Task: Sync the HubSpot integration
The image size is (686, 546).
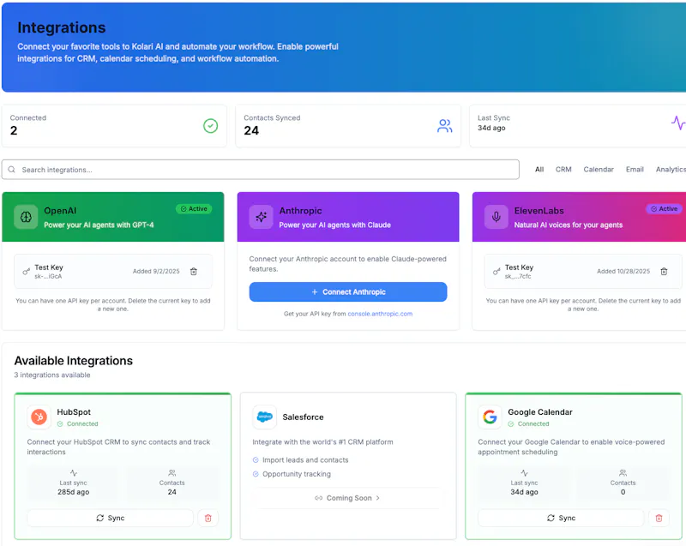Action: coord(111,518)
